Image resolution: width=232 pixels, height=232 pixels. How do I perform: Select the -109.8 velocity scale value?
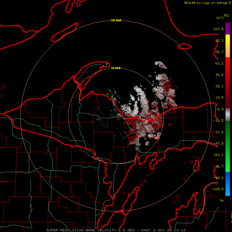point(217,189)
